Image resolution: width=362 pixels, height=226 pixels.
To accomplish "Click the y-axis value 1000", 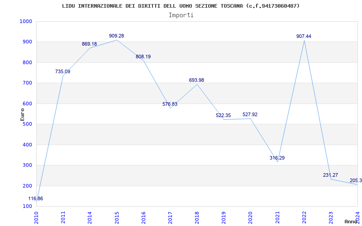I will (x=26, y=21).
